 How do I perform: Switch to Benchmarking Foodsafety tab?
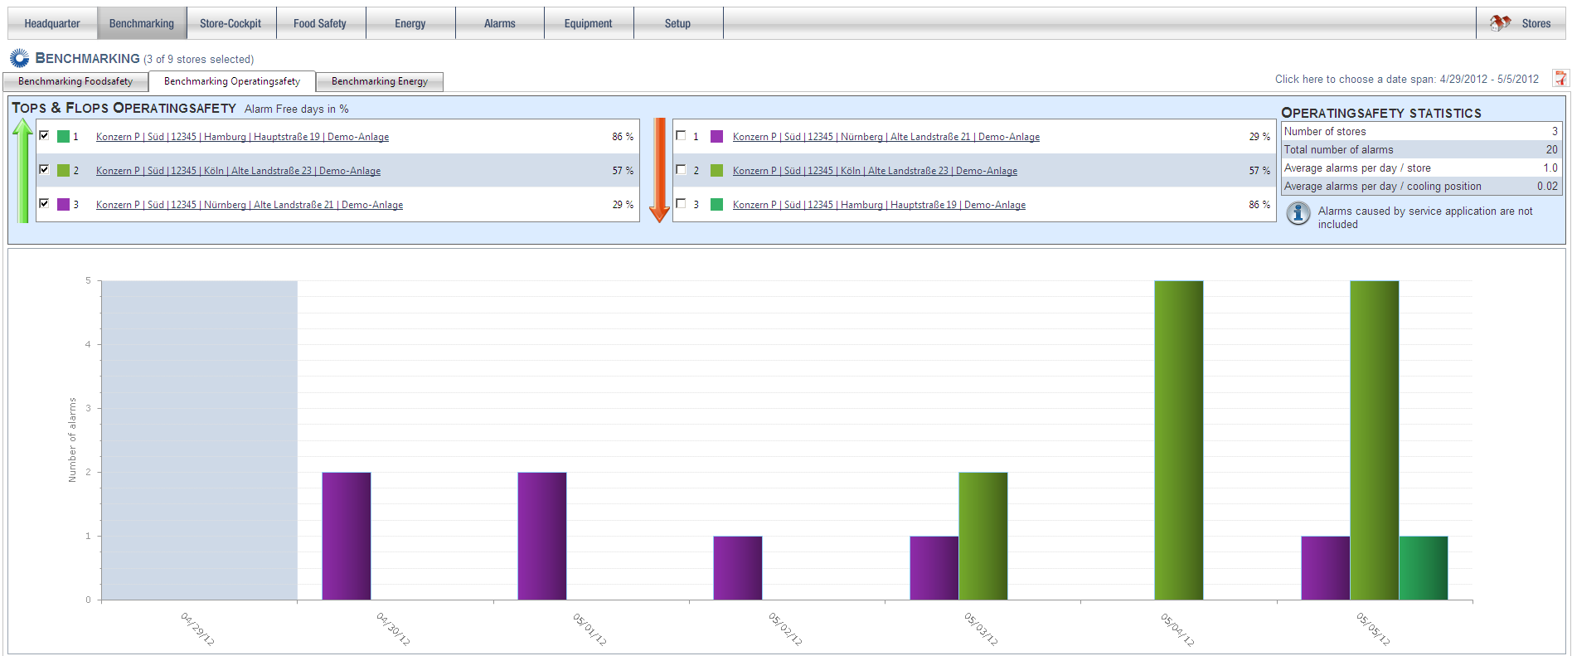click(75, 81)
